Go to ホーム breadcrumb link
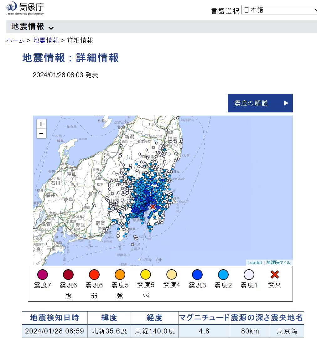317x341 pixels. coord(15,40)
